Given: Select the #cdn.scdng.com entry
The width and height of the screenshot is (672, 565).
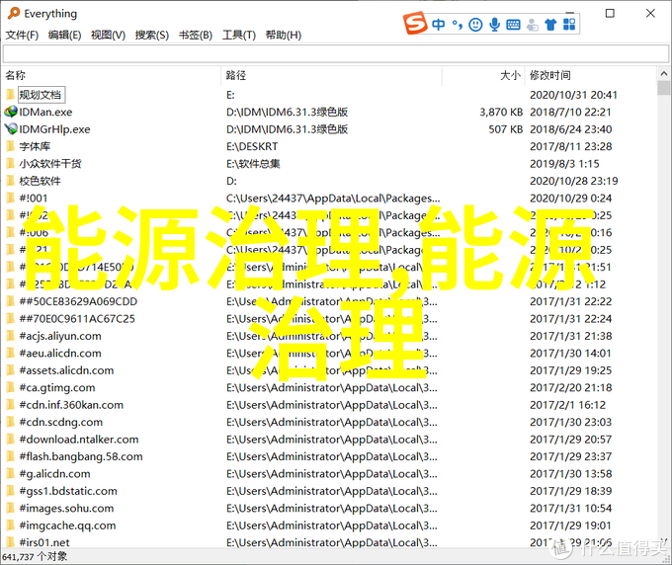Looking at the screenshot, I should click(61, 422).
